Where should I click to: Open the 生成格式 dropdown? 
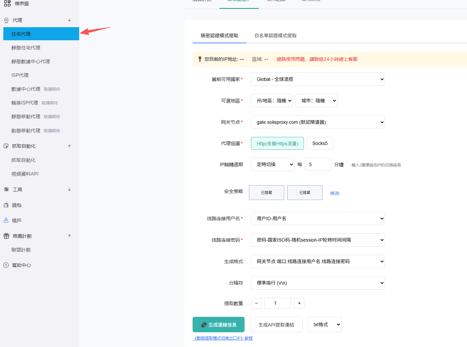click(x=318, y=261)
